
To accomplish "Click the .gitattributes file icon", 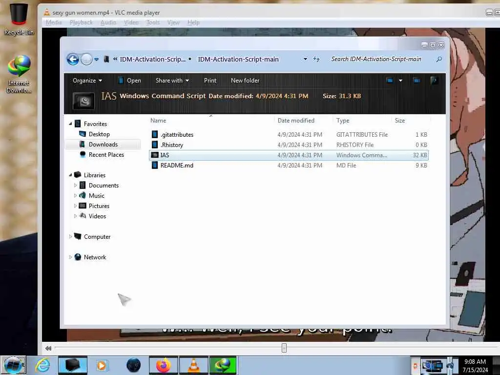I will [155, 135].
